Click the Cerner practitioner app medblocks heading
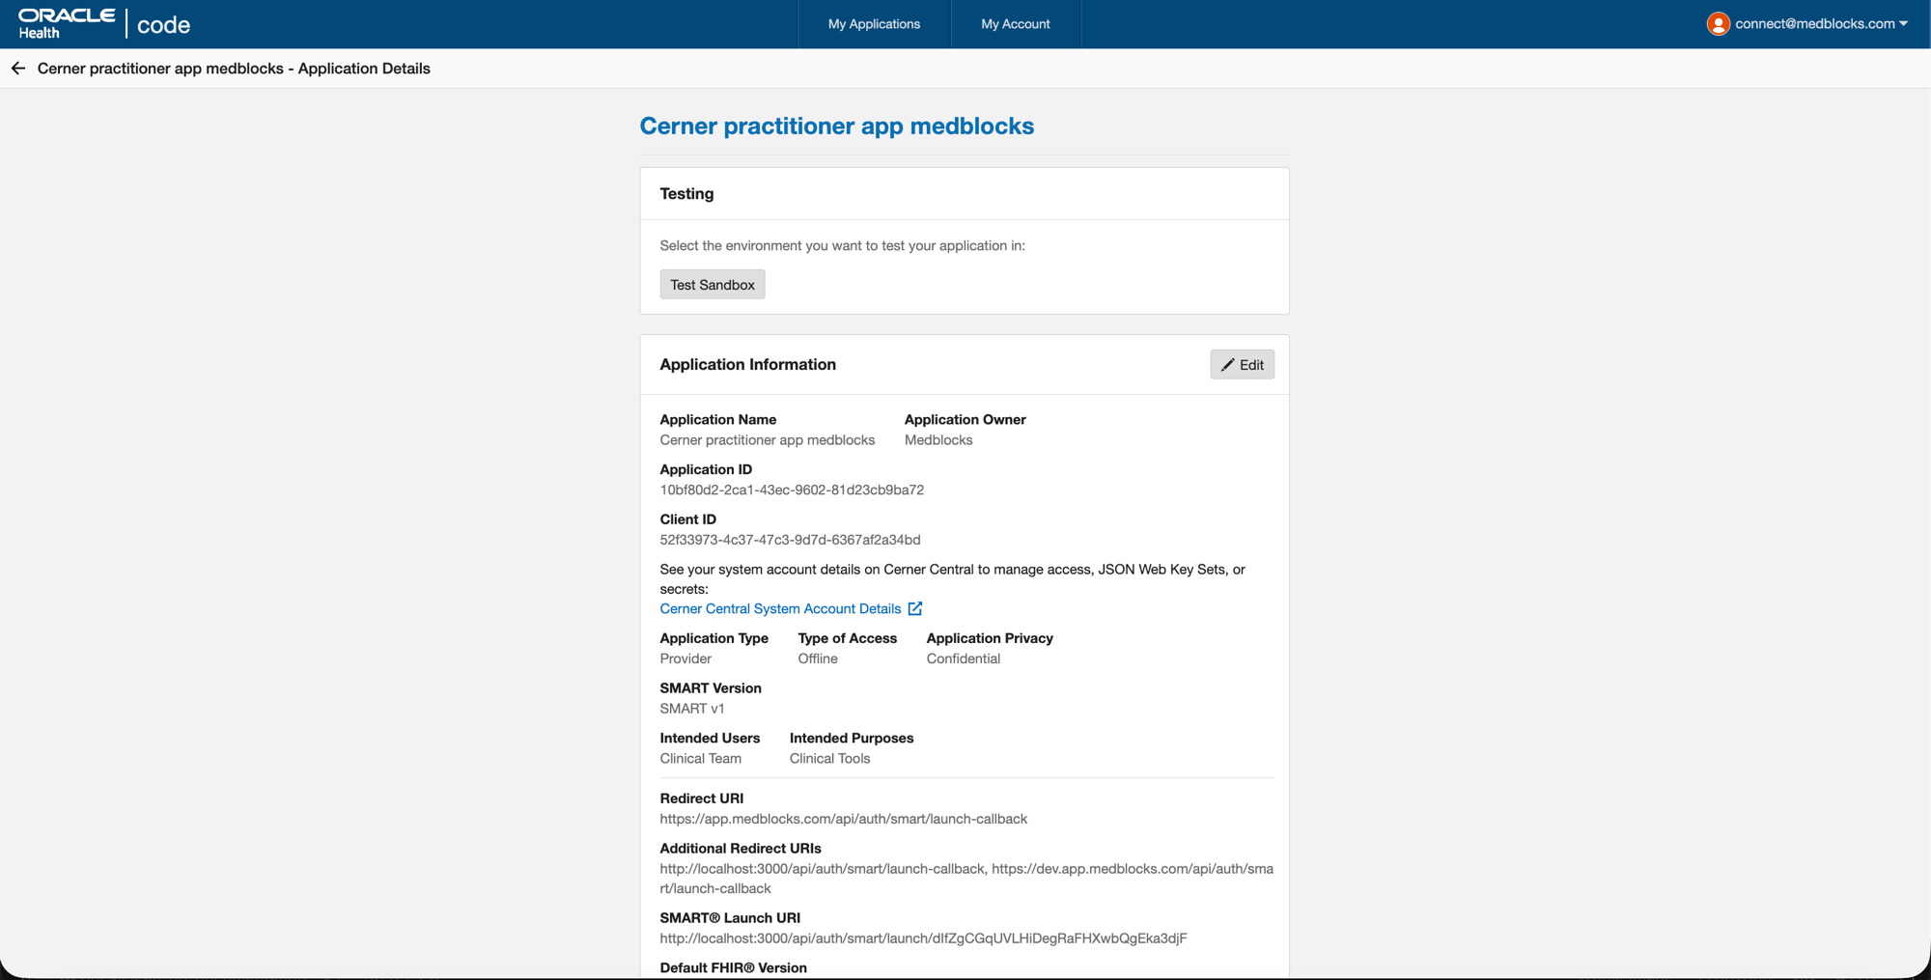The image size is (1931, 980). (837, 126)
